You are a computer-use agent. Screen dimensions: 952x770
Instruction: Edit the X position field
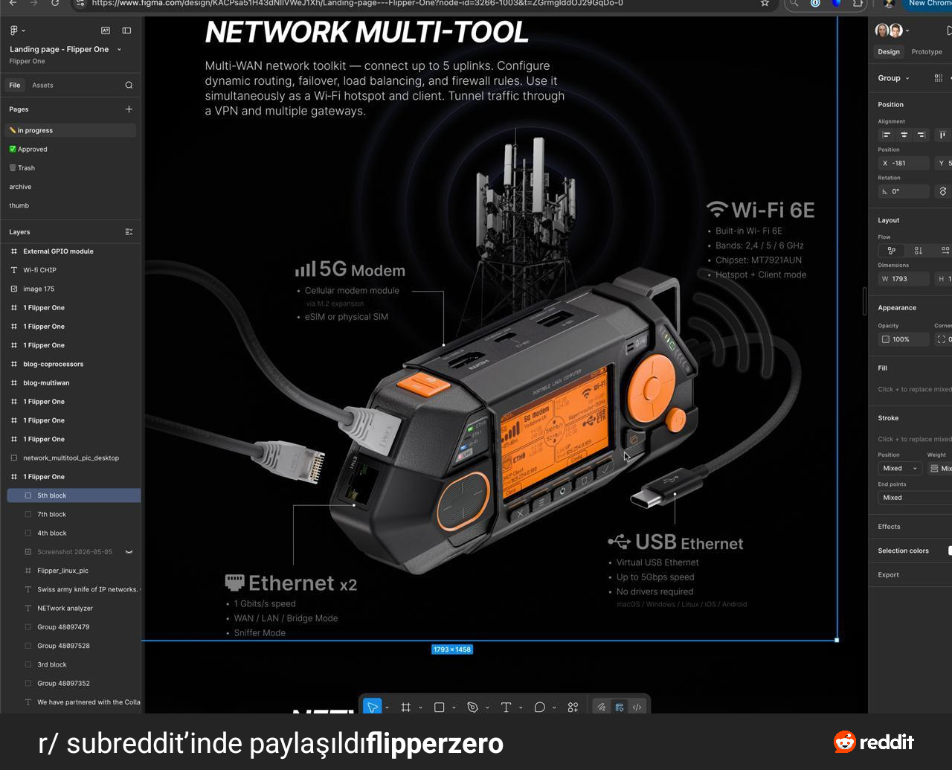click(904, 163)
